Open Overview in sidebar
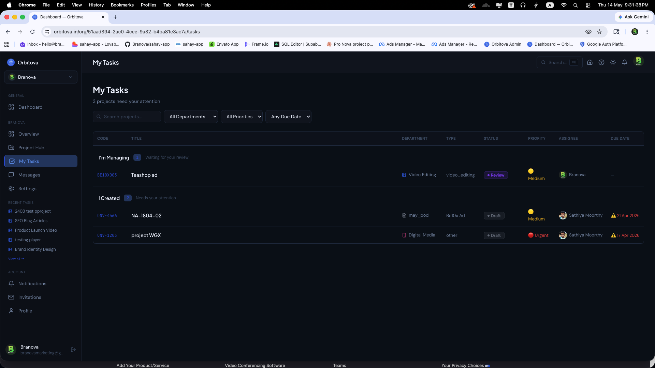Screen dimensions: 655x368 pyautogui.click(x=41, y=134)
